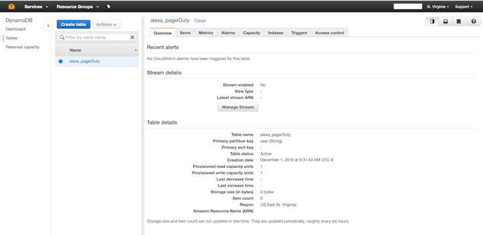483x235 pixels.
Task: Click the Table name value alexa_pagerDuty in details
Action: coord(275,135)
